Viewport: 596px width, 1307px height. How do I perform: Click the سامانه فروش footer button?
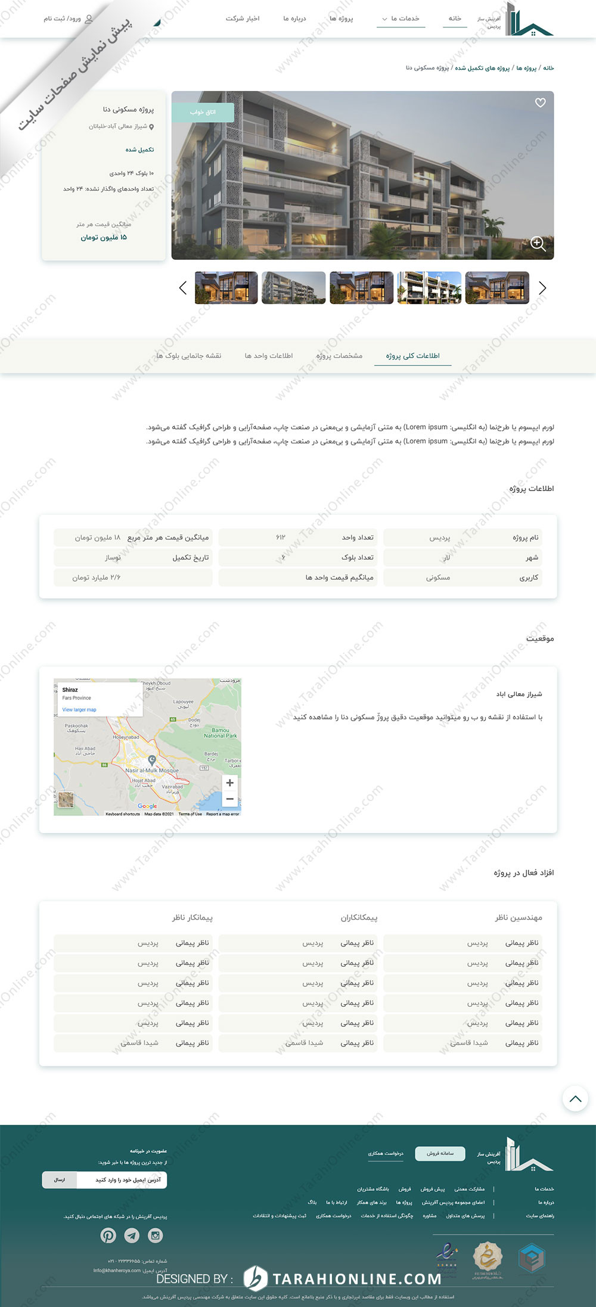tap(440, 1153)
